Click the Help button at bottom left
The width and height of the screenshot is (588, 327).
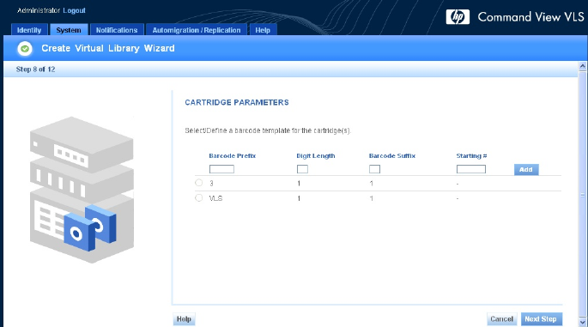coord(184,319)
